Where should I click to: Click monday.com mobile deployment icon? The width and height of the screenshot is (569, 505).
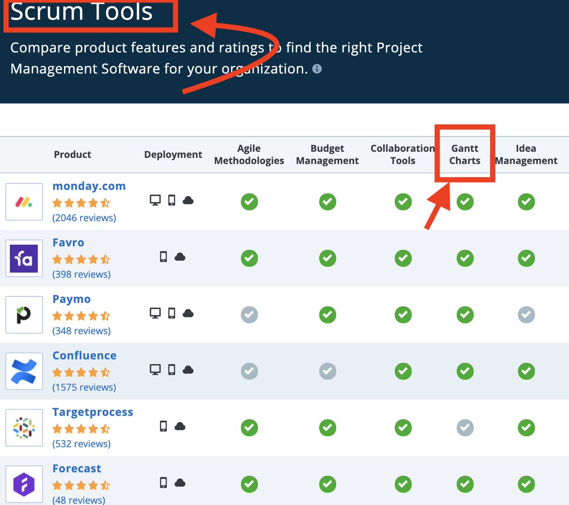tap(172, 200)
